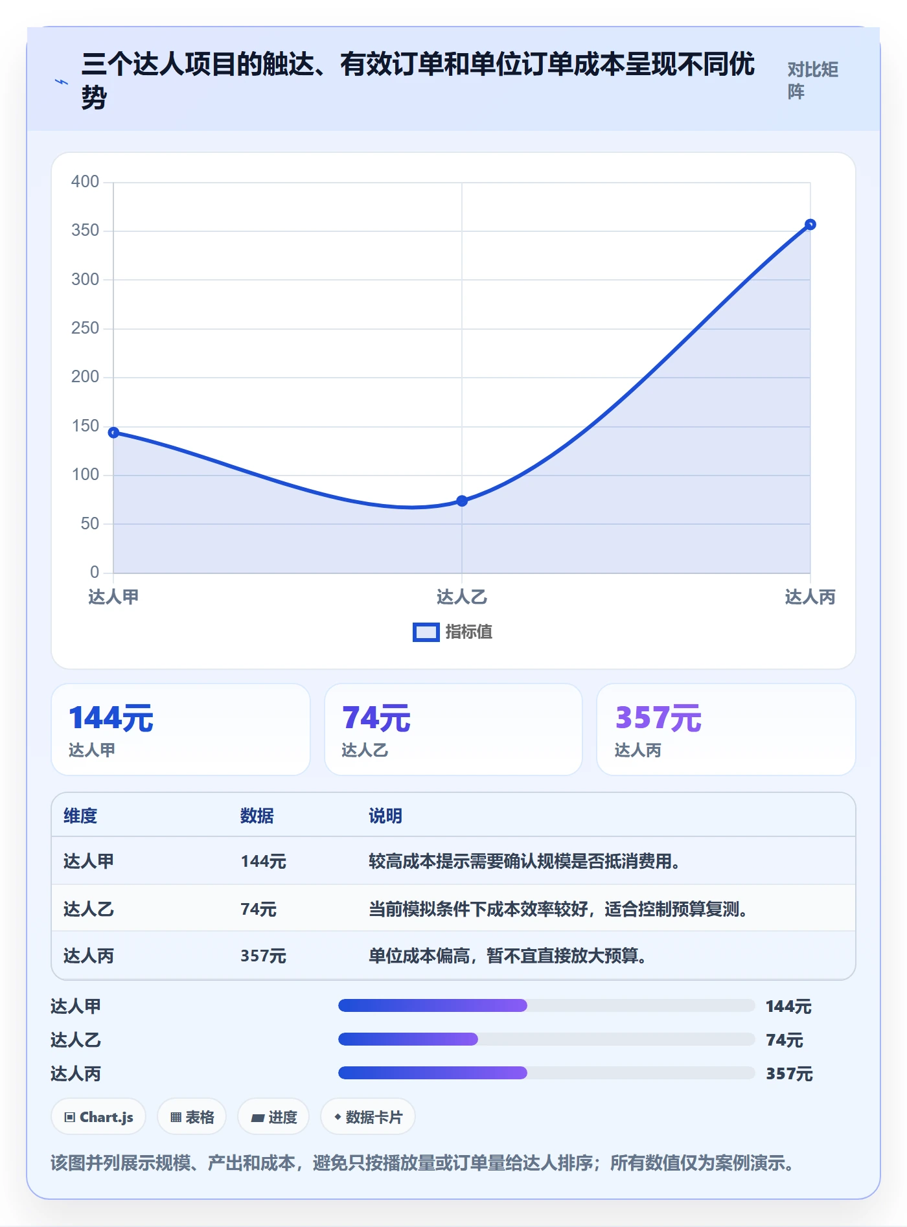Screen dimensions: 907x1227
Task: Toggle the 指标值 legend item
Action: pyautogui.click(x=453, y=632)
